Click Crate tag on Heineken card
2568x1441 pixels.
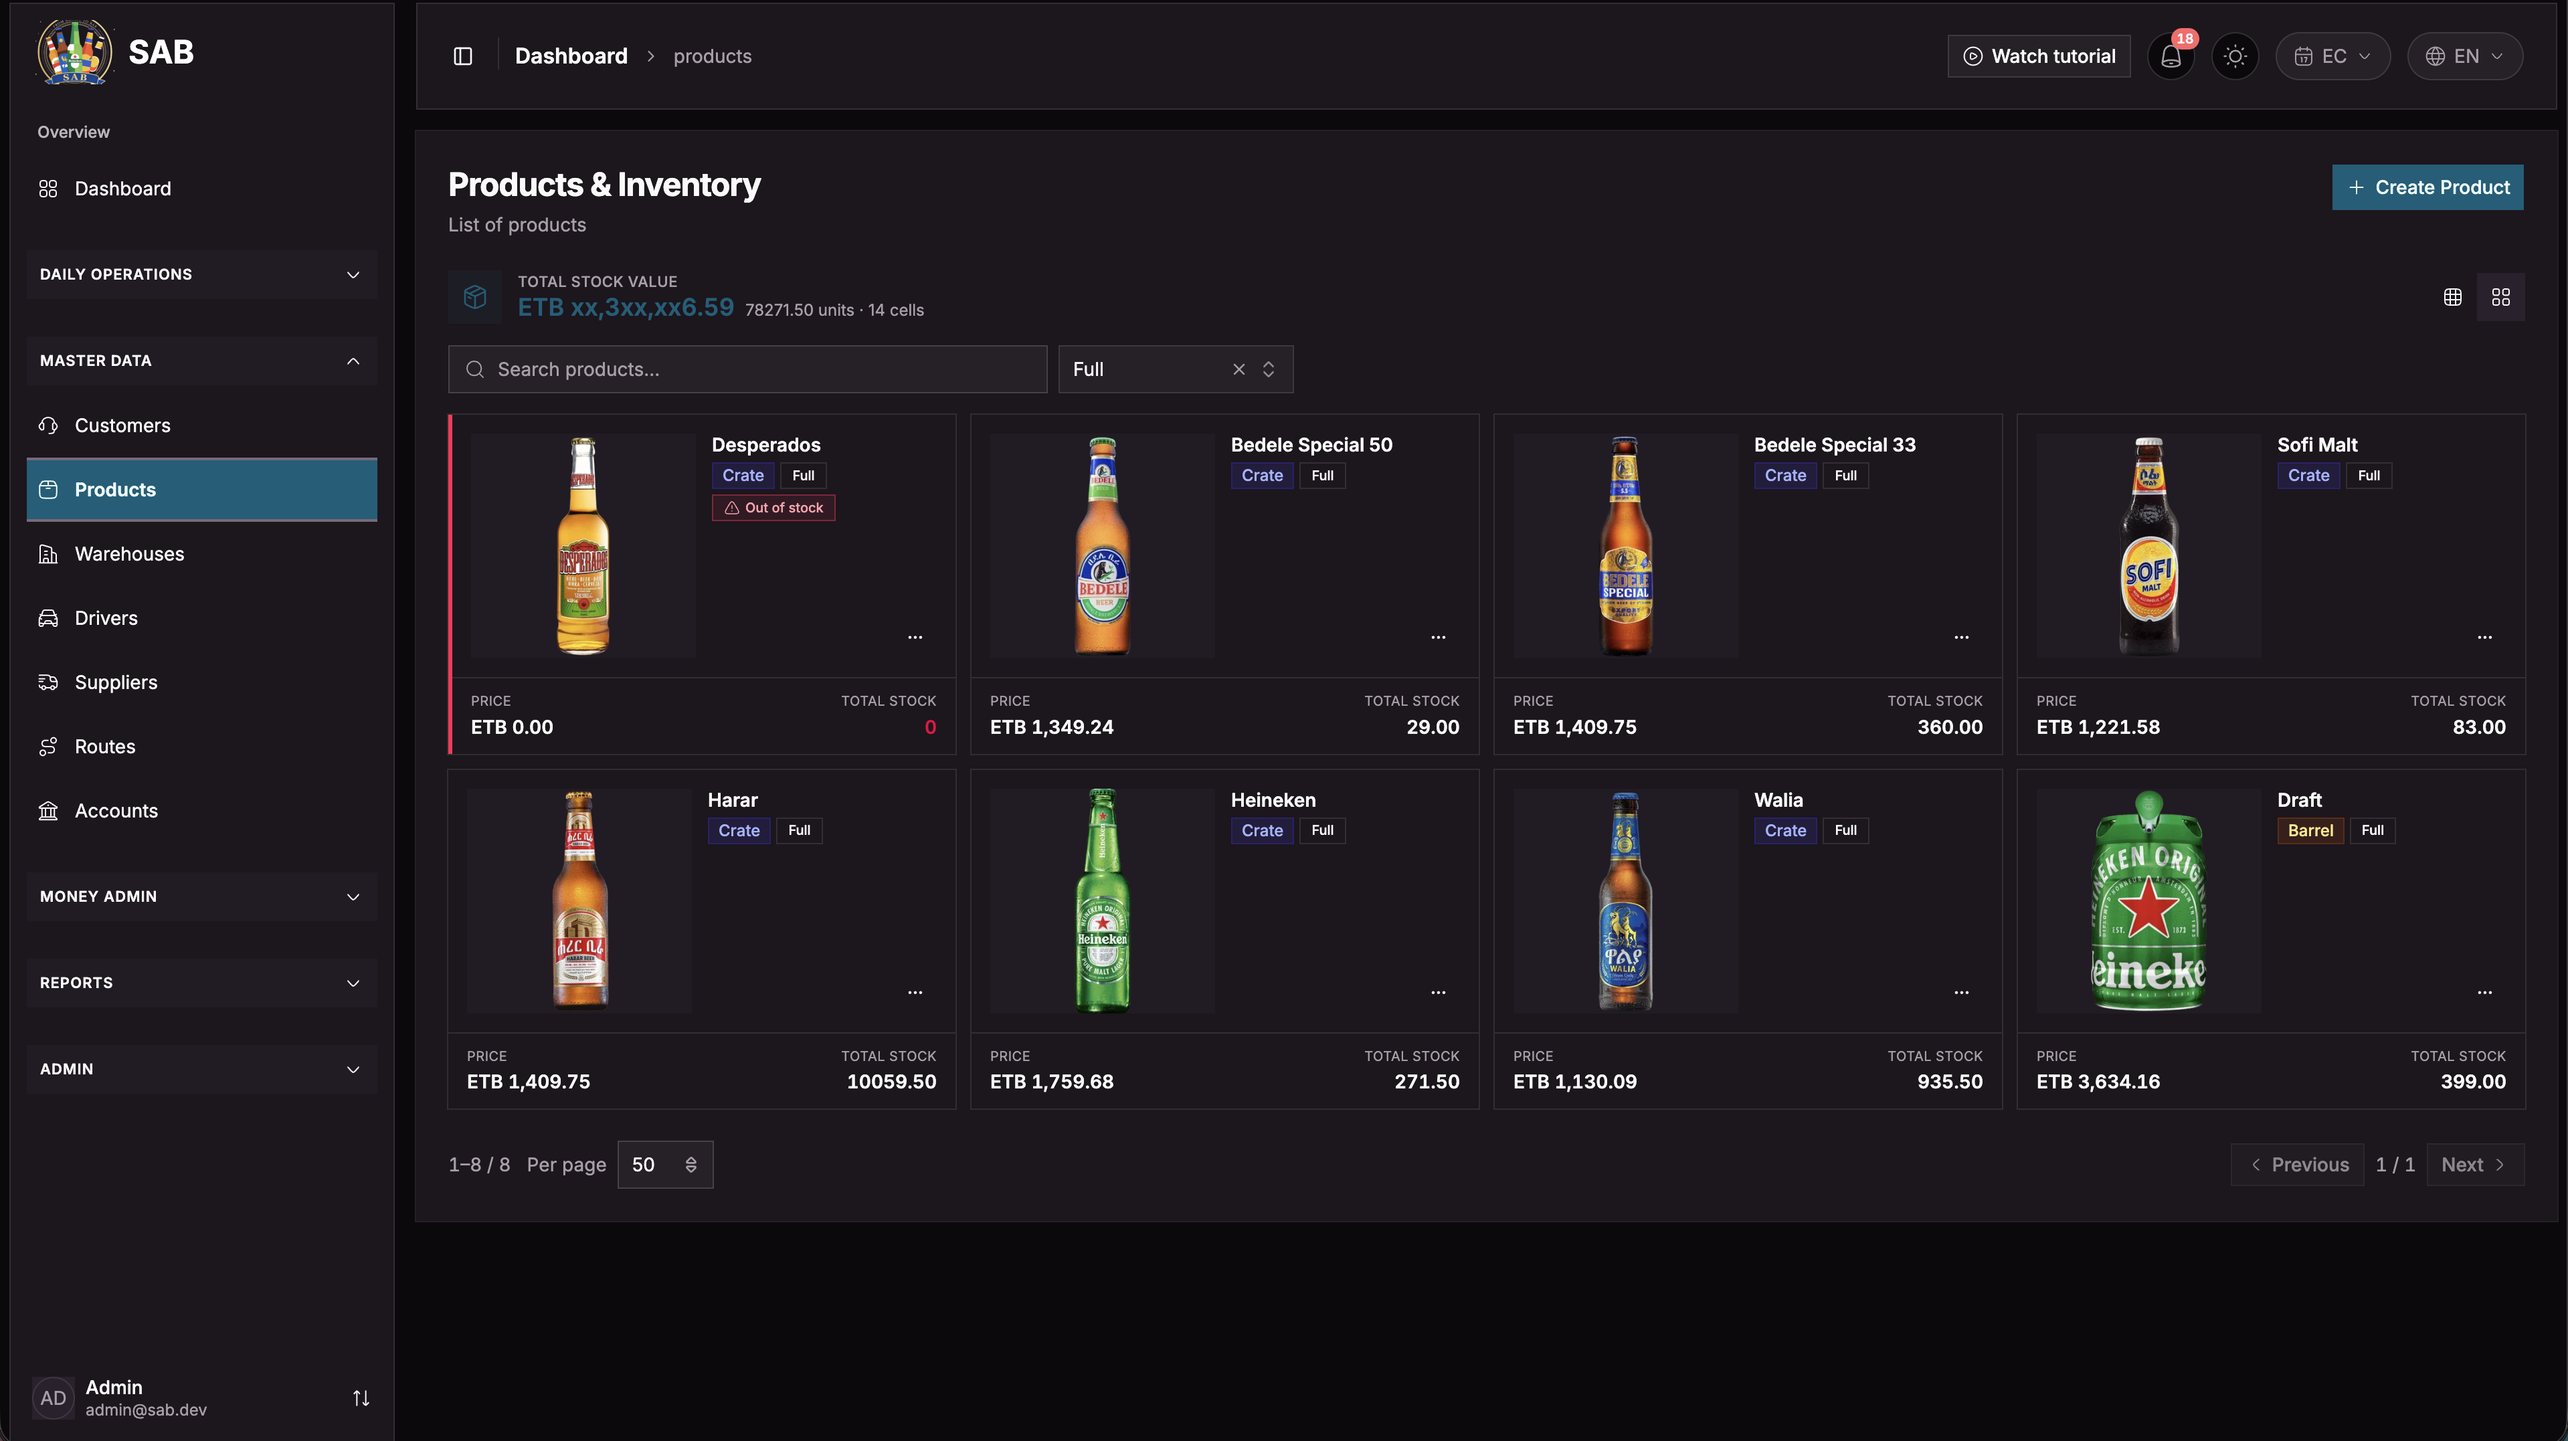1262,830
